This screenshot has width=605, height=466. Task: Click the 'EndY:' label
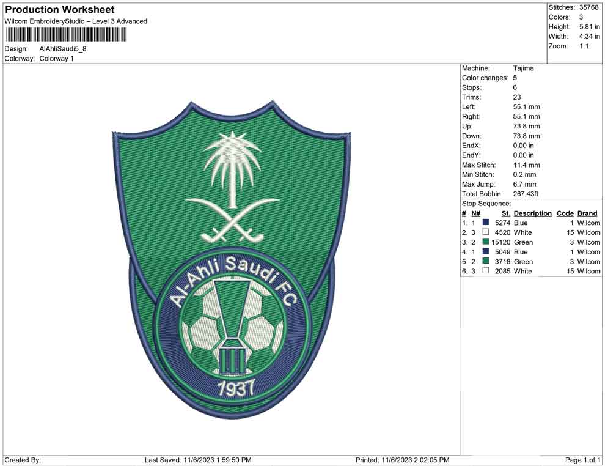pos(471,155)
